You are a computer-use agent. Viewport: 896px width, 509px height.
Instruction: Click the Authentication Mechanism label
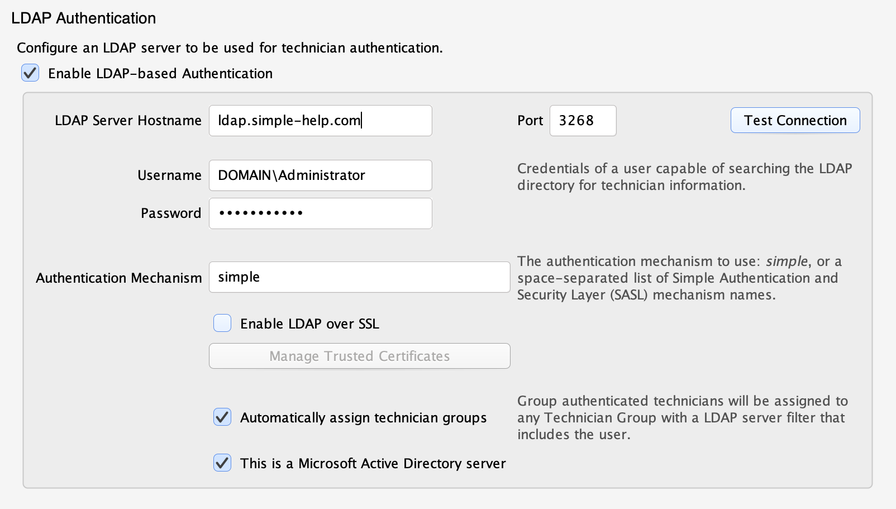(118, 277)
